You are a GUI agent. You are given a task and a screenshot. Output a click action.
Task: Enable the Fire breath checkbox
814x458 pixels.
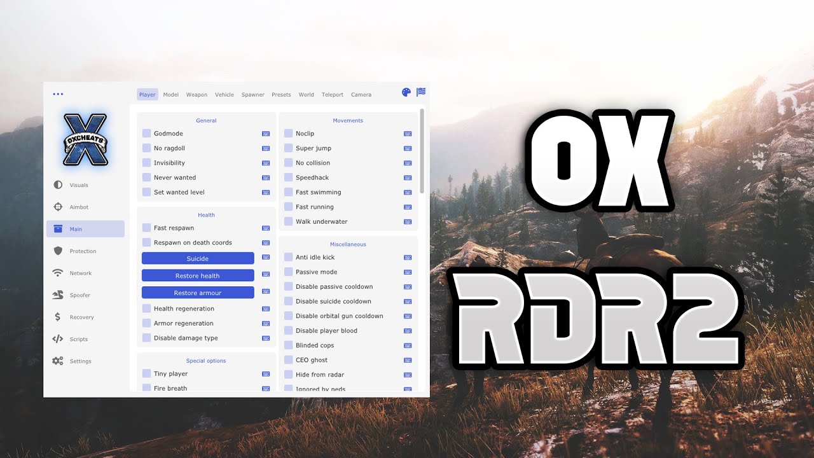[146, 388]
